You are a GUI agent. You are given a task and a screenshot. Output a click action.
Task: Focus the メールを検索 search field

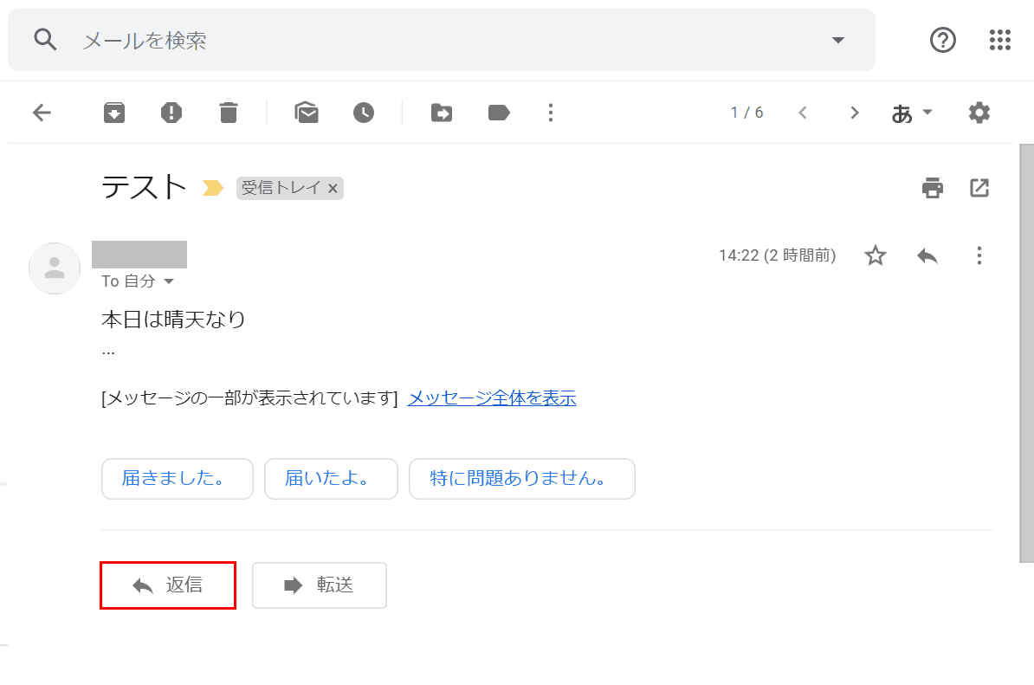[x=441, y=40]
